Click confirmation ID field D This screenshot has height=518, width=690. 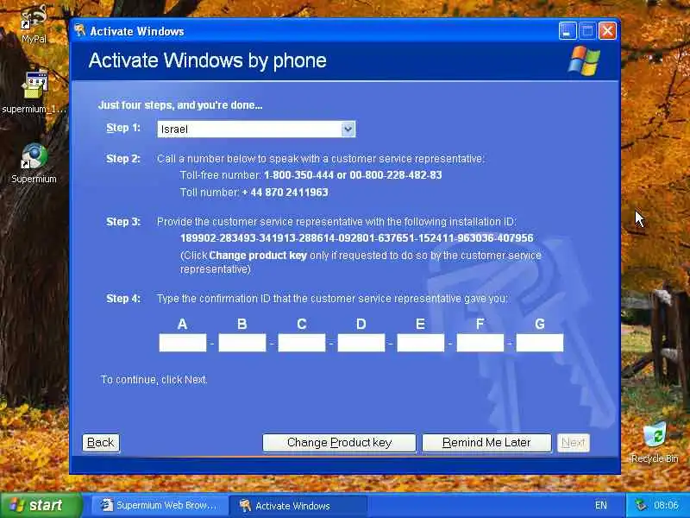[361, 343]
